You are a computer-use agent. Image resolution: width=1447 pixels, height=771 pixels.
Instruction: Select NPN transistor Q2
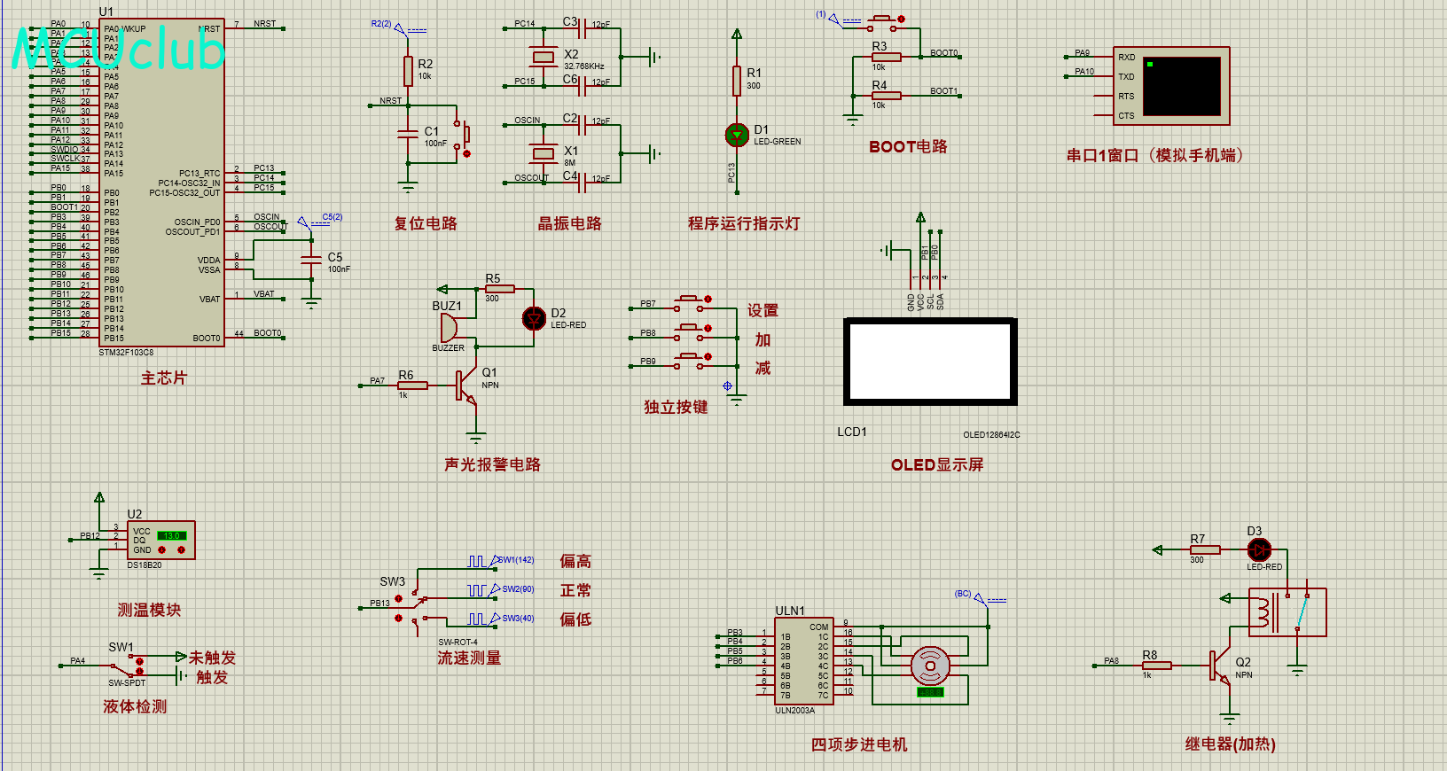click(x=1220, y=665)
